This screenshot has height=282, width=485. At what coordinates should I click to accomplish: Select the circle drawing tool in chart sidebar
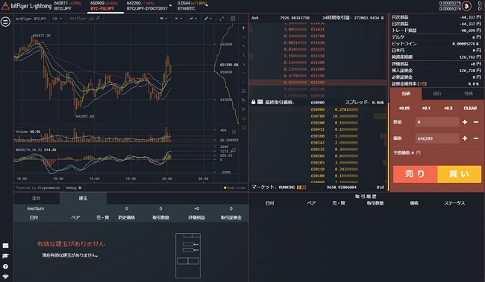coord(243,118)
